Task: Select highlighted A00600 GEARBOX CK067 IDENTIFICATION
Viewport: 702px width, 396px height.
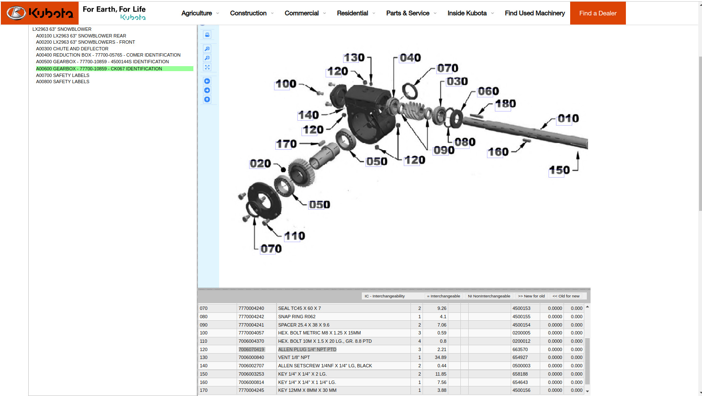Action: click(114, 69)
